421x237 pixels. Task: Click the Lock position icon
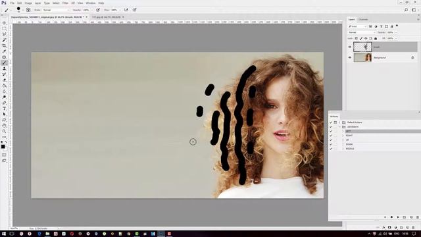click(x=366, y=38)
